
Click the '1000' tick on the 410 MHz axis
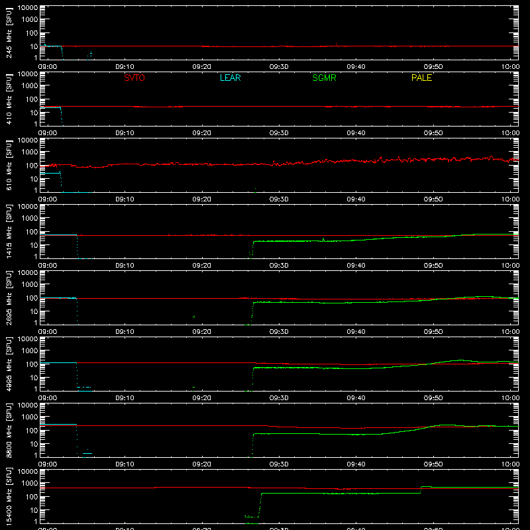[30, 86]
